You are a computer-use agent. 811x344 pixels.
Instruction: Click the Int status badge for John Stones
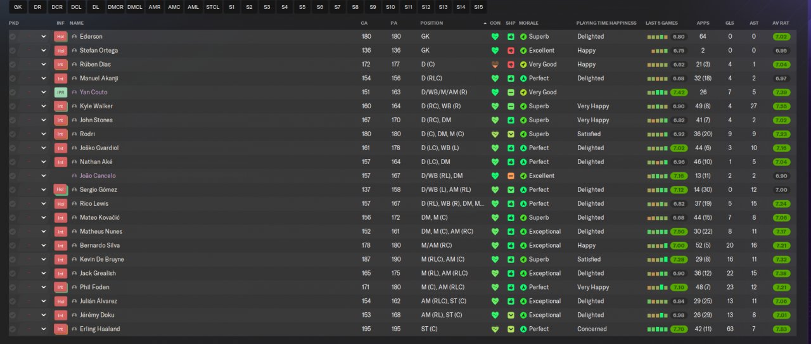pyautogui.click(x=60, y=120)
